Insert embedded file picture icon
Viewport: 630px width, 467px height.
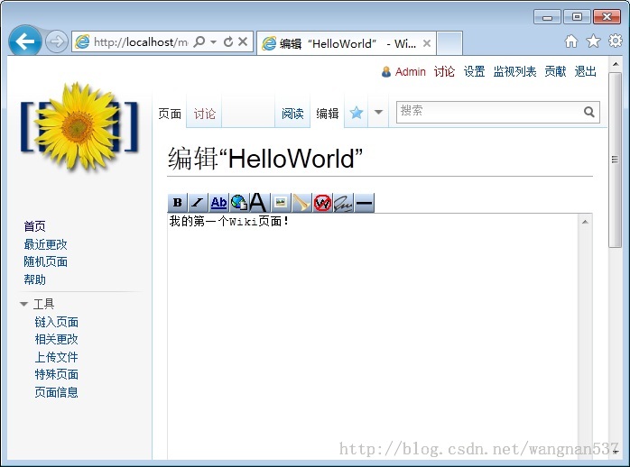tap(281, 203)
